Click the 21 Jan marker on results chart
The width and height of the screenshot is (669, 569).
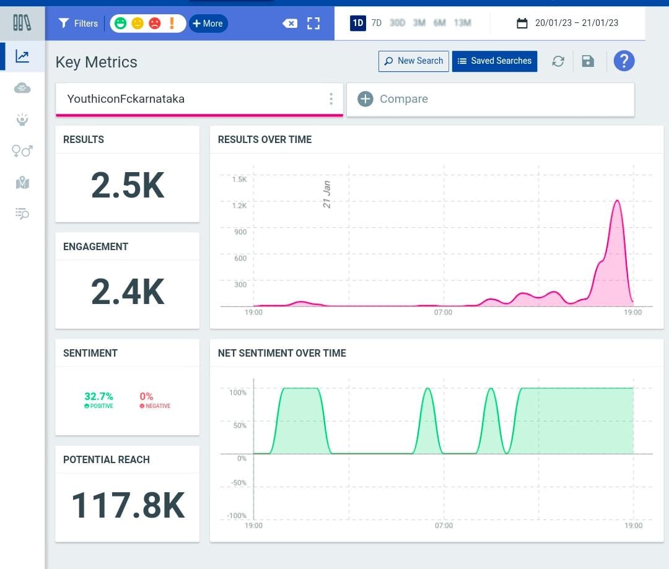point(327,194)
